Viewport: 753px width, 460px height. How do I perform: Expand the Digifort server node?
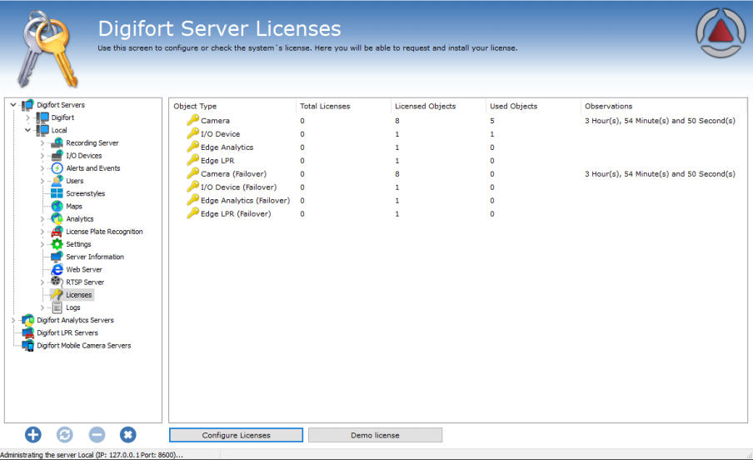(27, 117)
